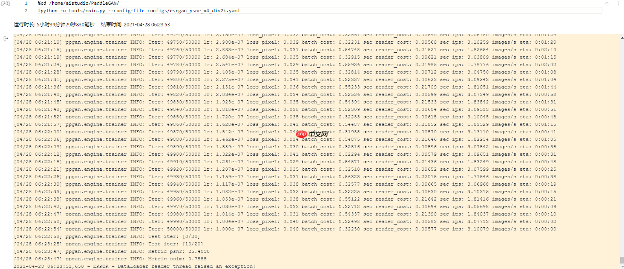624x269 pixels.
Task: Click the output collapse icon beside the log
Action: point(6,39)
